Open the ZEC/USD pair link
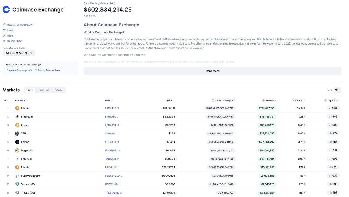This screenshot has height=197, width=349. click(x=111, y=125)
